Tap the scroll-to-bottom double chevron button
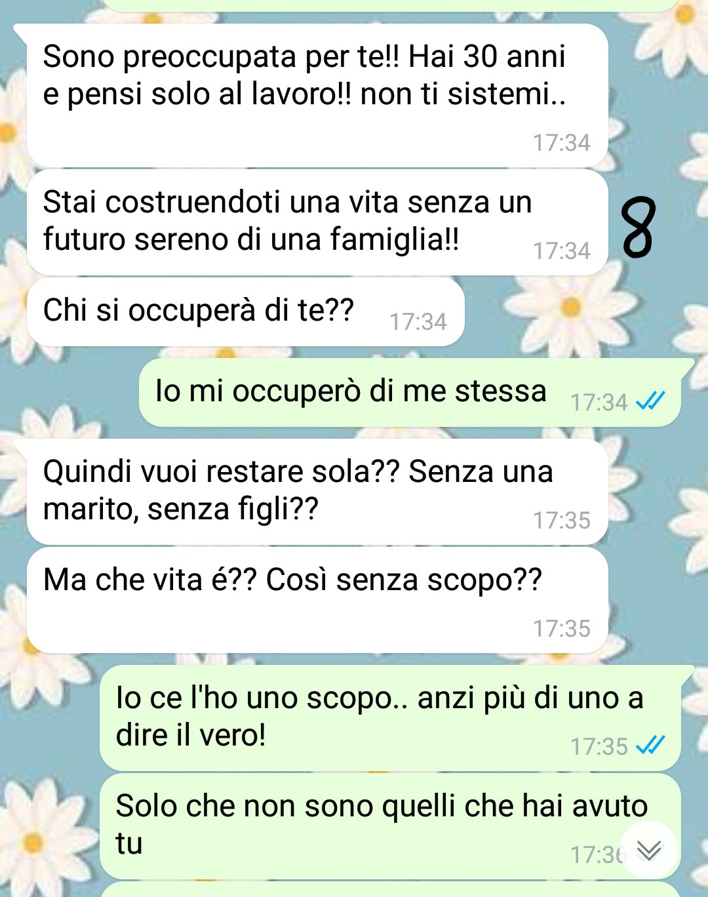This screenshot has width=708, height=897. pos(649,850)
